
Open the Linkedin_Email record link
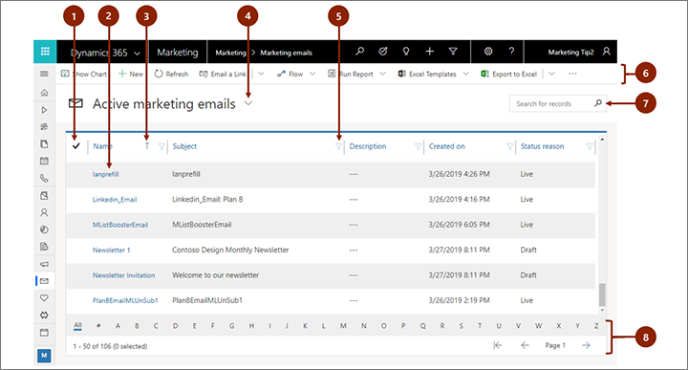tap(115, 199)
